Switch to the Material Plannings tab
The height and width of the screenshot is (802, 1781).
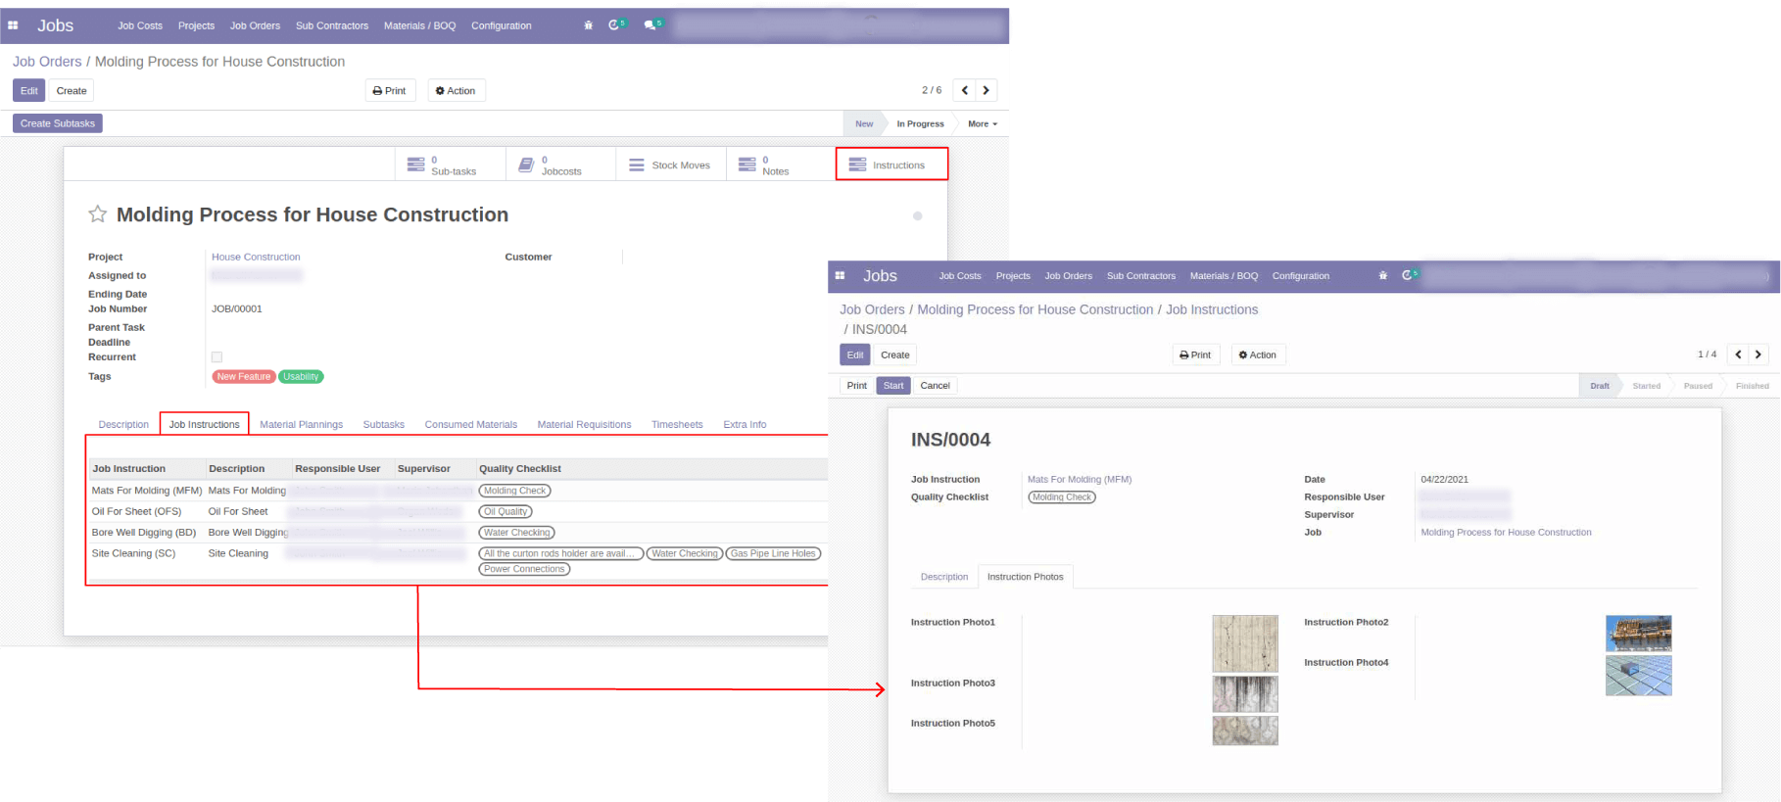pos(301,425)
